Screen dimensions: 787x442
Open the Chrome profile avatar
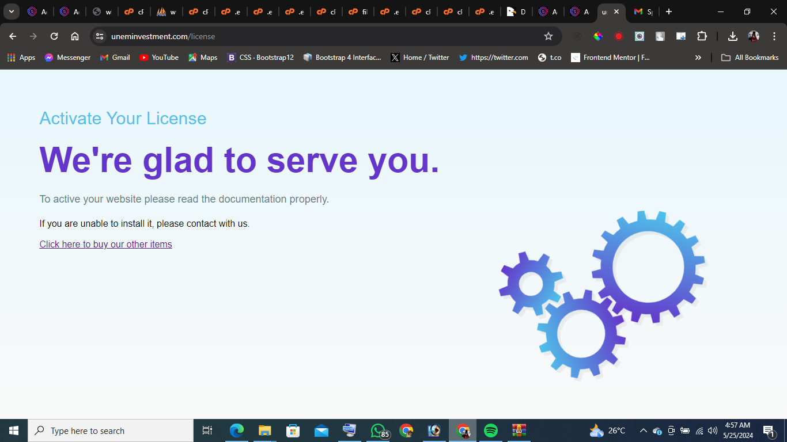pos(754,36)
